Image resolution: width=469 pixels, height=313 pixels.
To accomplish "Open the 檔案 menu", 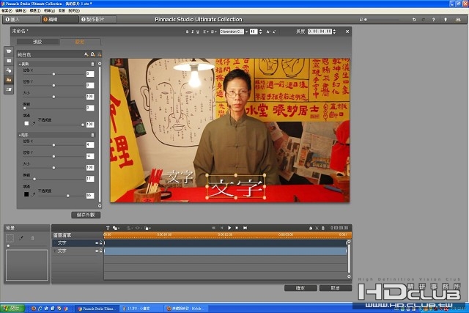I will tap(7, 10).
